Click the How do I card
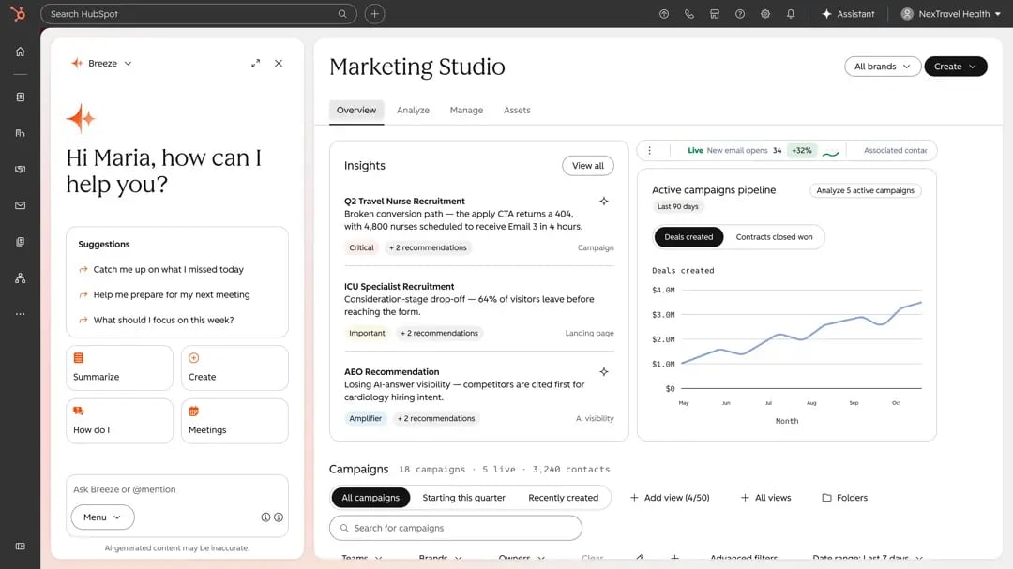This screenshot has width=1013, height=569. [119, 421]
